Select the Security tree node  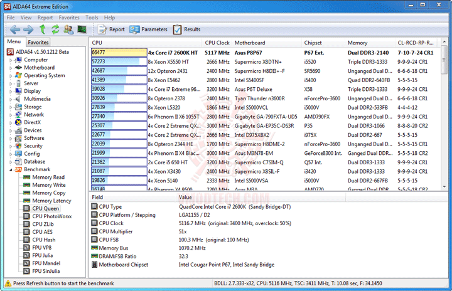[x=33, y=145]
